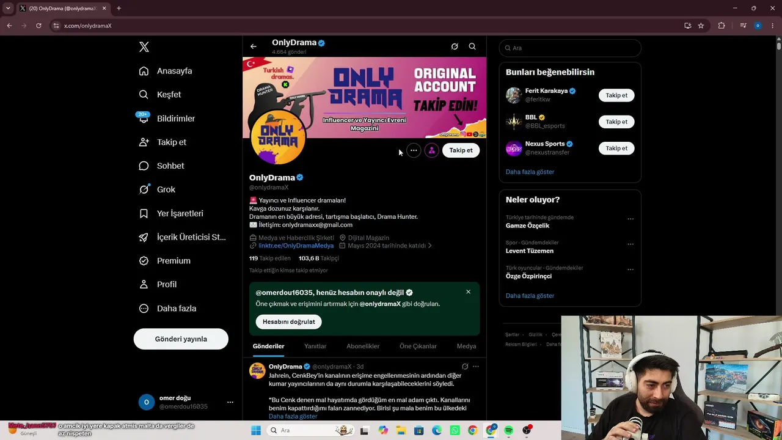Viewport: 782px width, 440px height.
Task: Follow BBL esports account
Action: pos(616,122)
